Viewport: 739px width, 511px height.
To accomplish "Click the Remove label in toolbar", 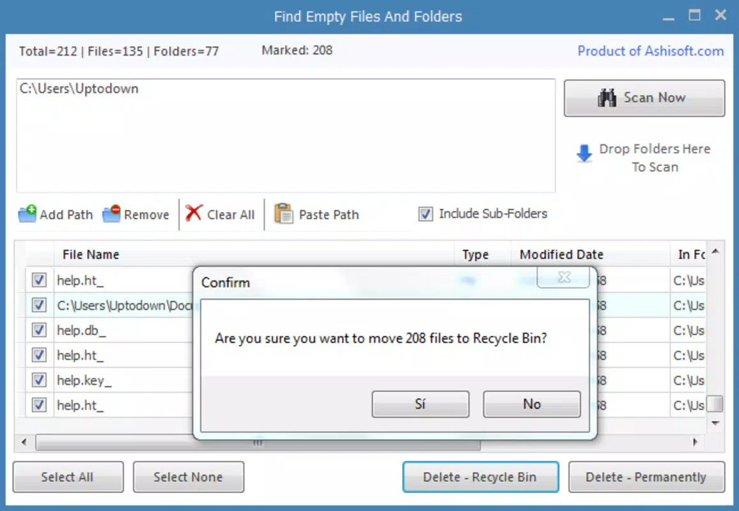I will 146,215.
